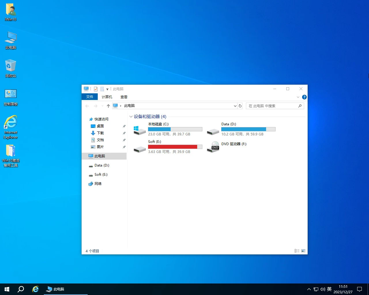Image resolution: width=369 pixels, height=295 pixels.
Task: Select 此电脑 in the navigation pane
Action: [x=104, y=156]
